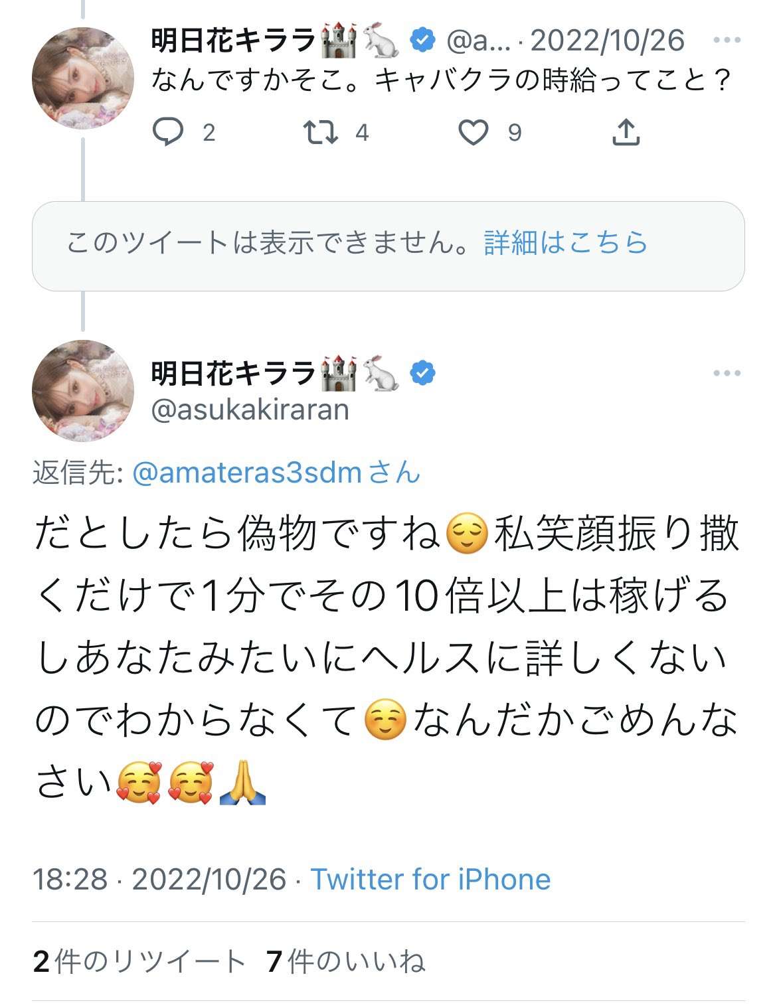The width and height of the screenshot is (777, 1007).
Task: Tap the 明日花キララ name on first tweet
Action: pos(232,40)
